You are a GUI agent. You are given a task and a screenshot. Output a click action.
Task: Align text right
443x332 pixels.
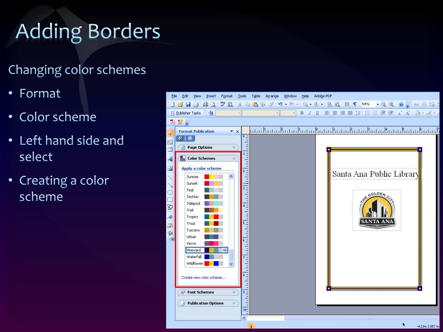pyautogui.click(x=343, y=113)
